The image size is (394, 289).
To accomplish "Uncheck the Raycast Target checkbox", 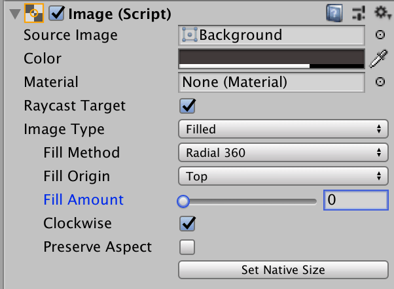I will (187, 106).
